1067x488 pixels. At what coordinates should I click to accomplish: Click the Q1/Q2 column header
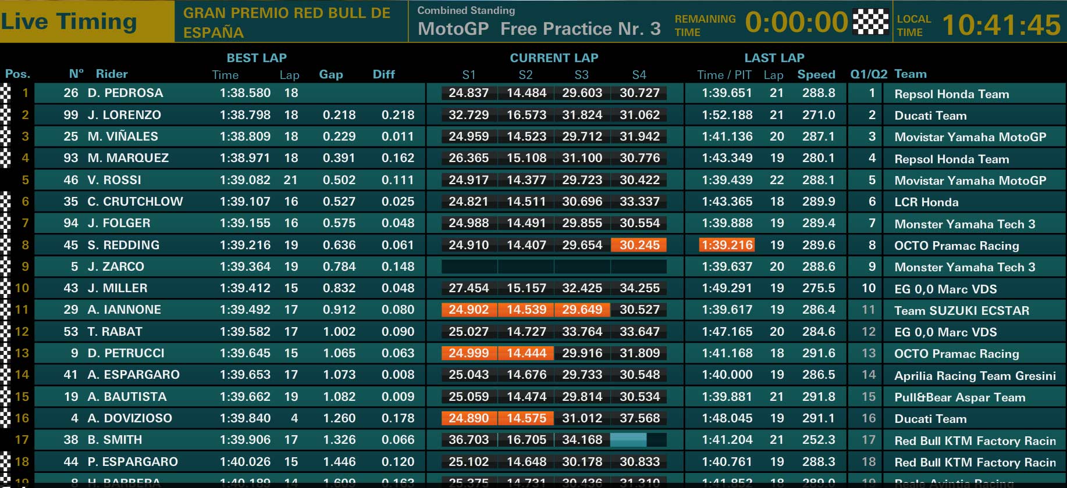(869, 74)
